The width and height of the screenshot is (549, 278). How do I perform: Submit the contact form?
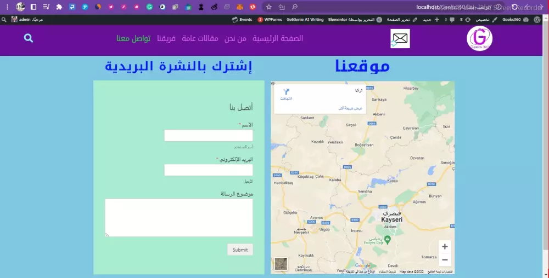point(240,250)
